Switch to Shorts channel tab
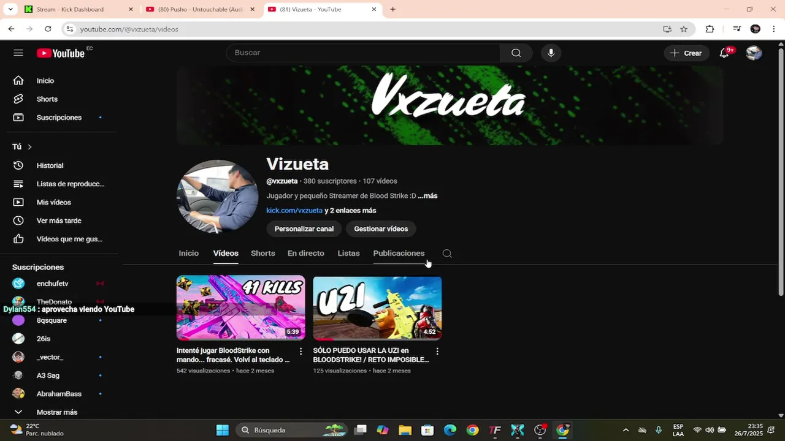Screen dimensions: 785x441 [263, 254]
